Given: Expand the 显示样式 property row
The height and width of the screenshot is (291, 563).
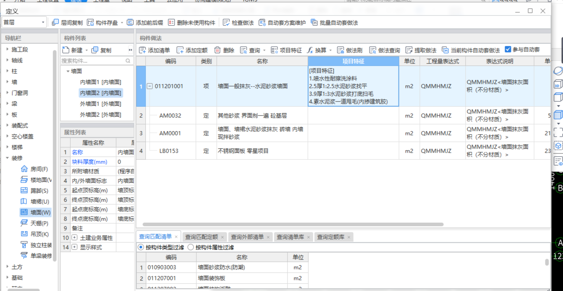Looking at the screenshot, I should coord(74,247).
